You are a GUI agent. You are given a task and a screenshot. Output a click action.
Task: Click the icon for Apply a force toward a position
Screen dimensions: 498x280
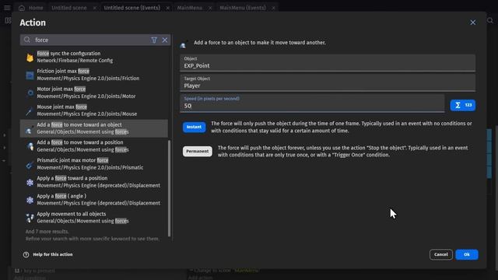tap(30, 182)
